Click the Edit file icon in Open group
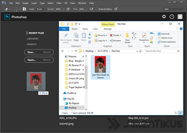 click(x=152, y=38)
